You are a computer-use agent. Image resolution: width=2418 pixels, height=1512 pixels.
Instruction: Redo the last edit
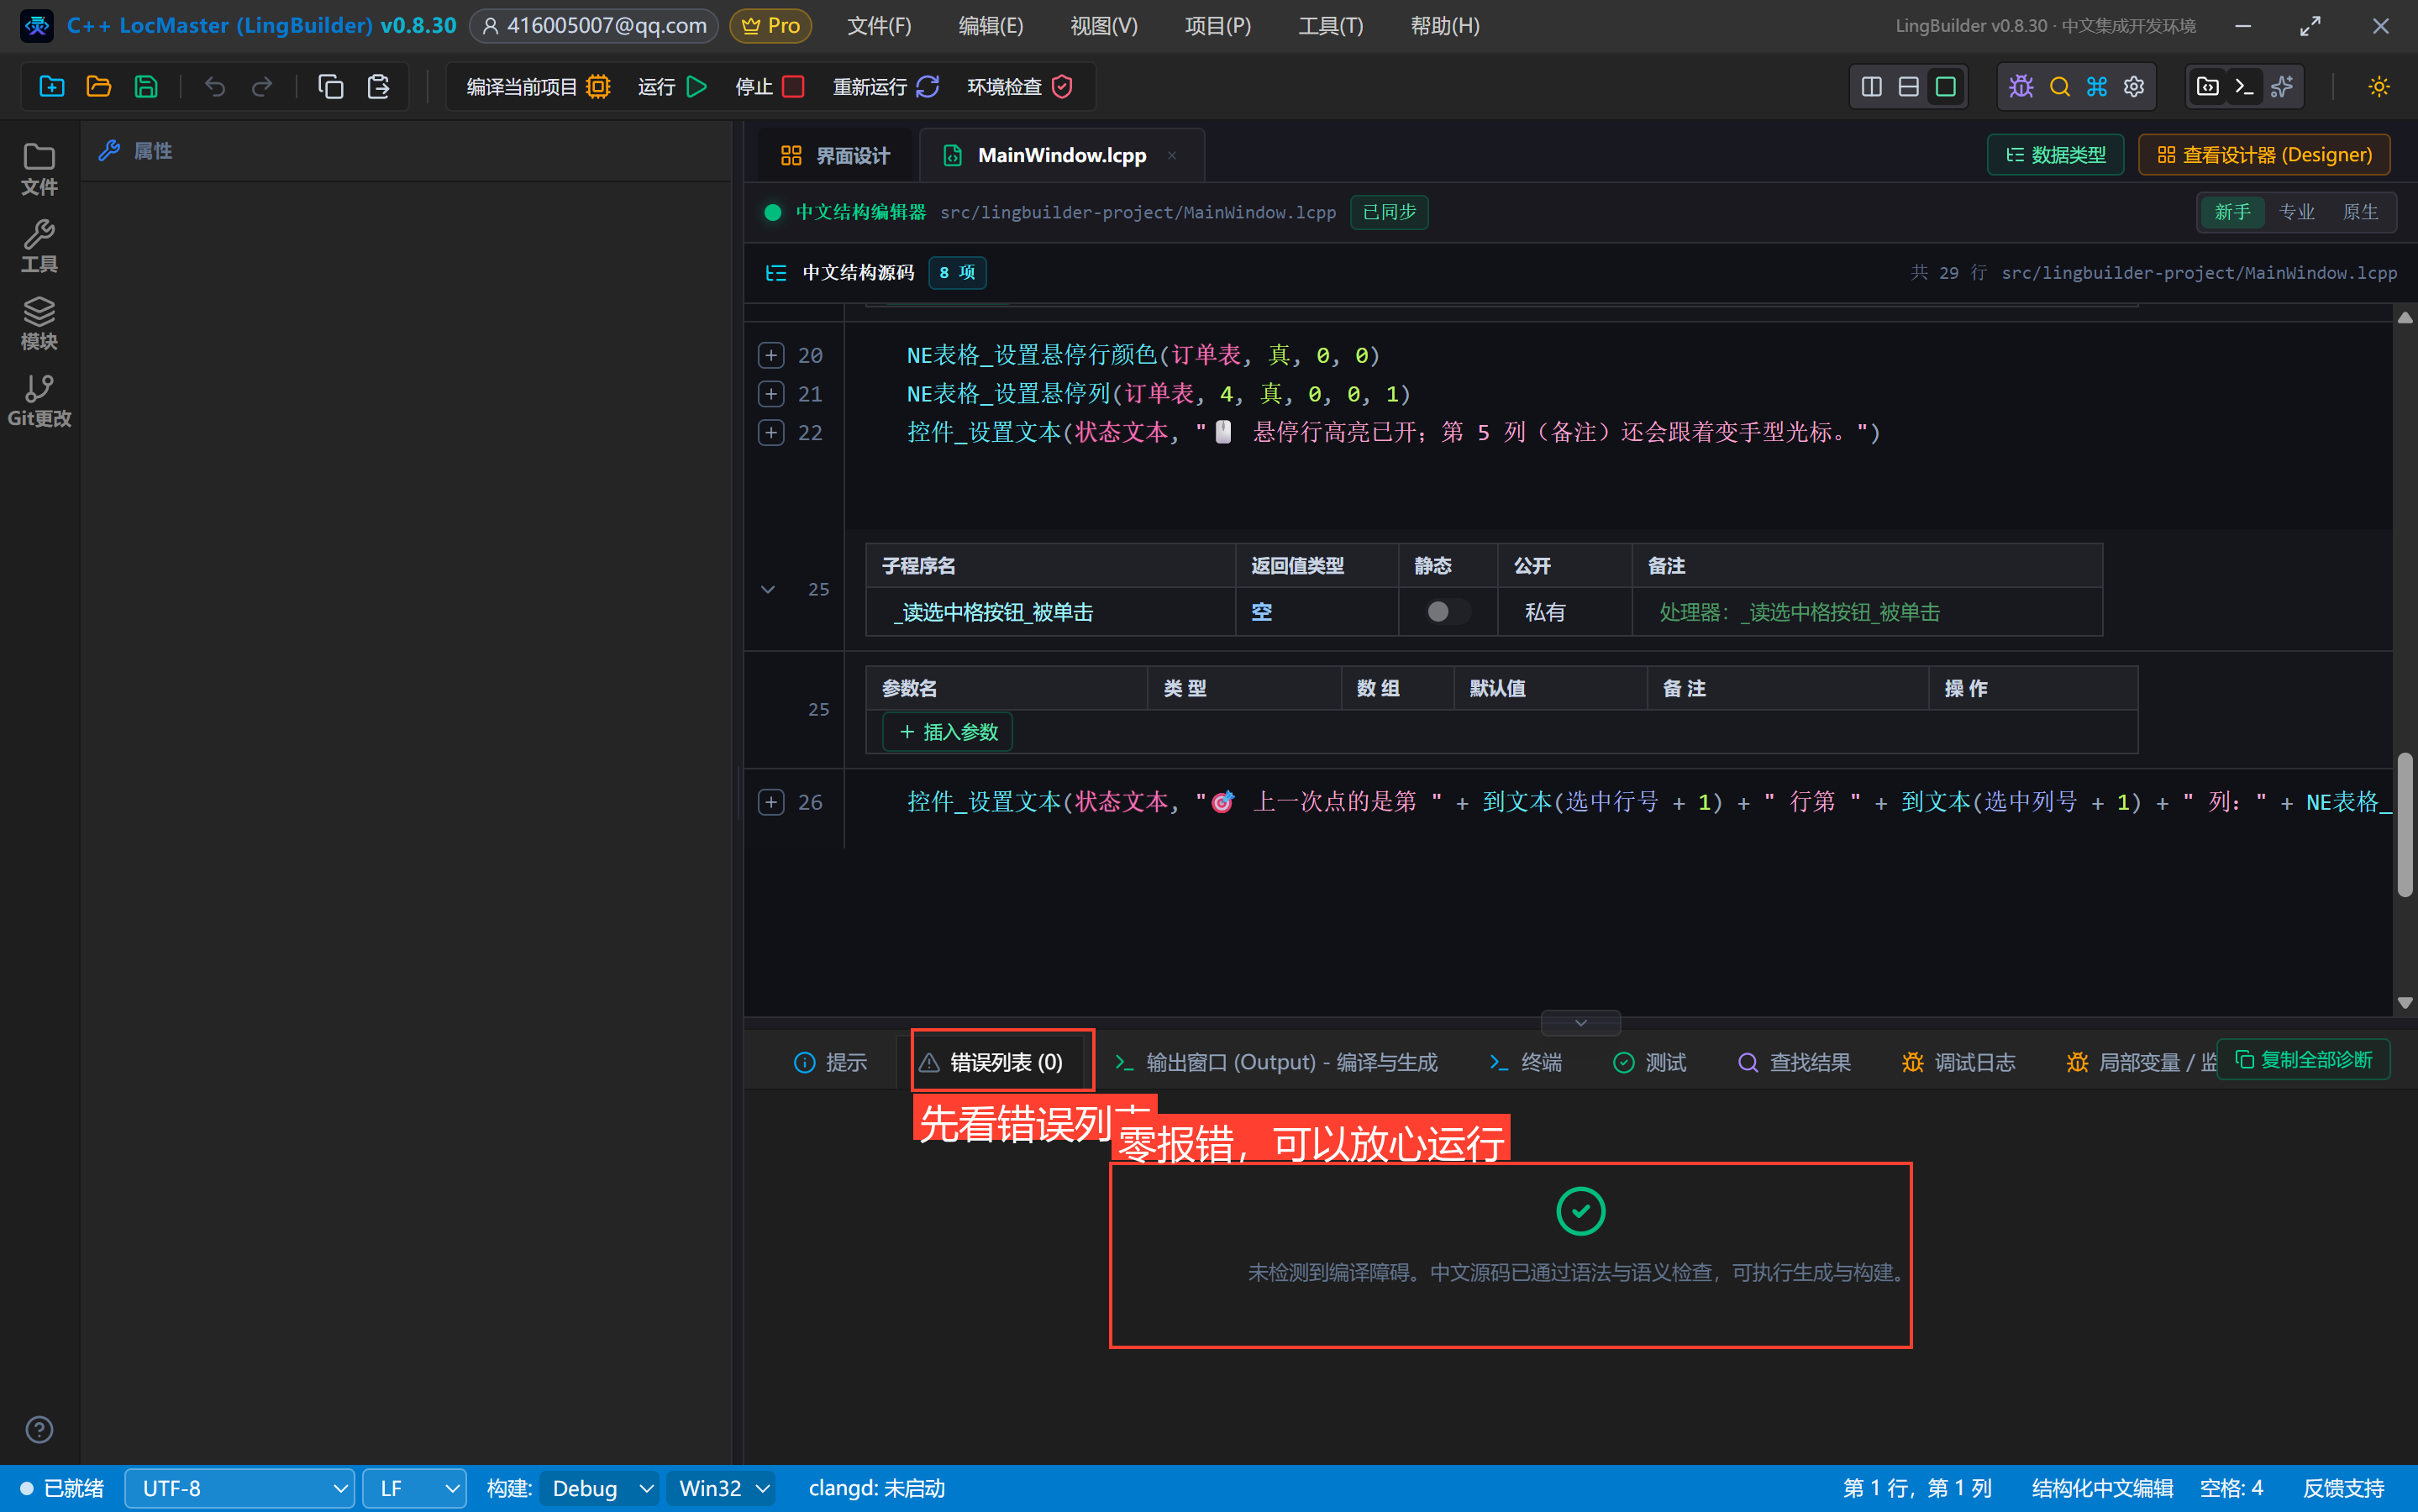pyautogui.click(x=262, y=87)
